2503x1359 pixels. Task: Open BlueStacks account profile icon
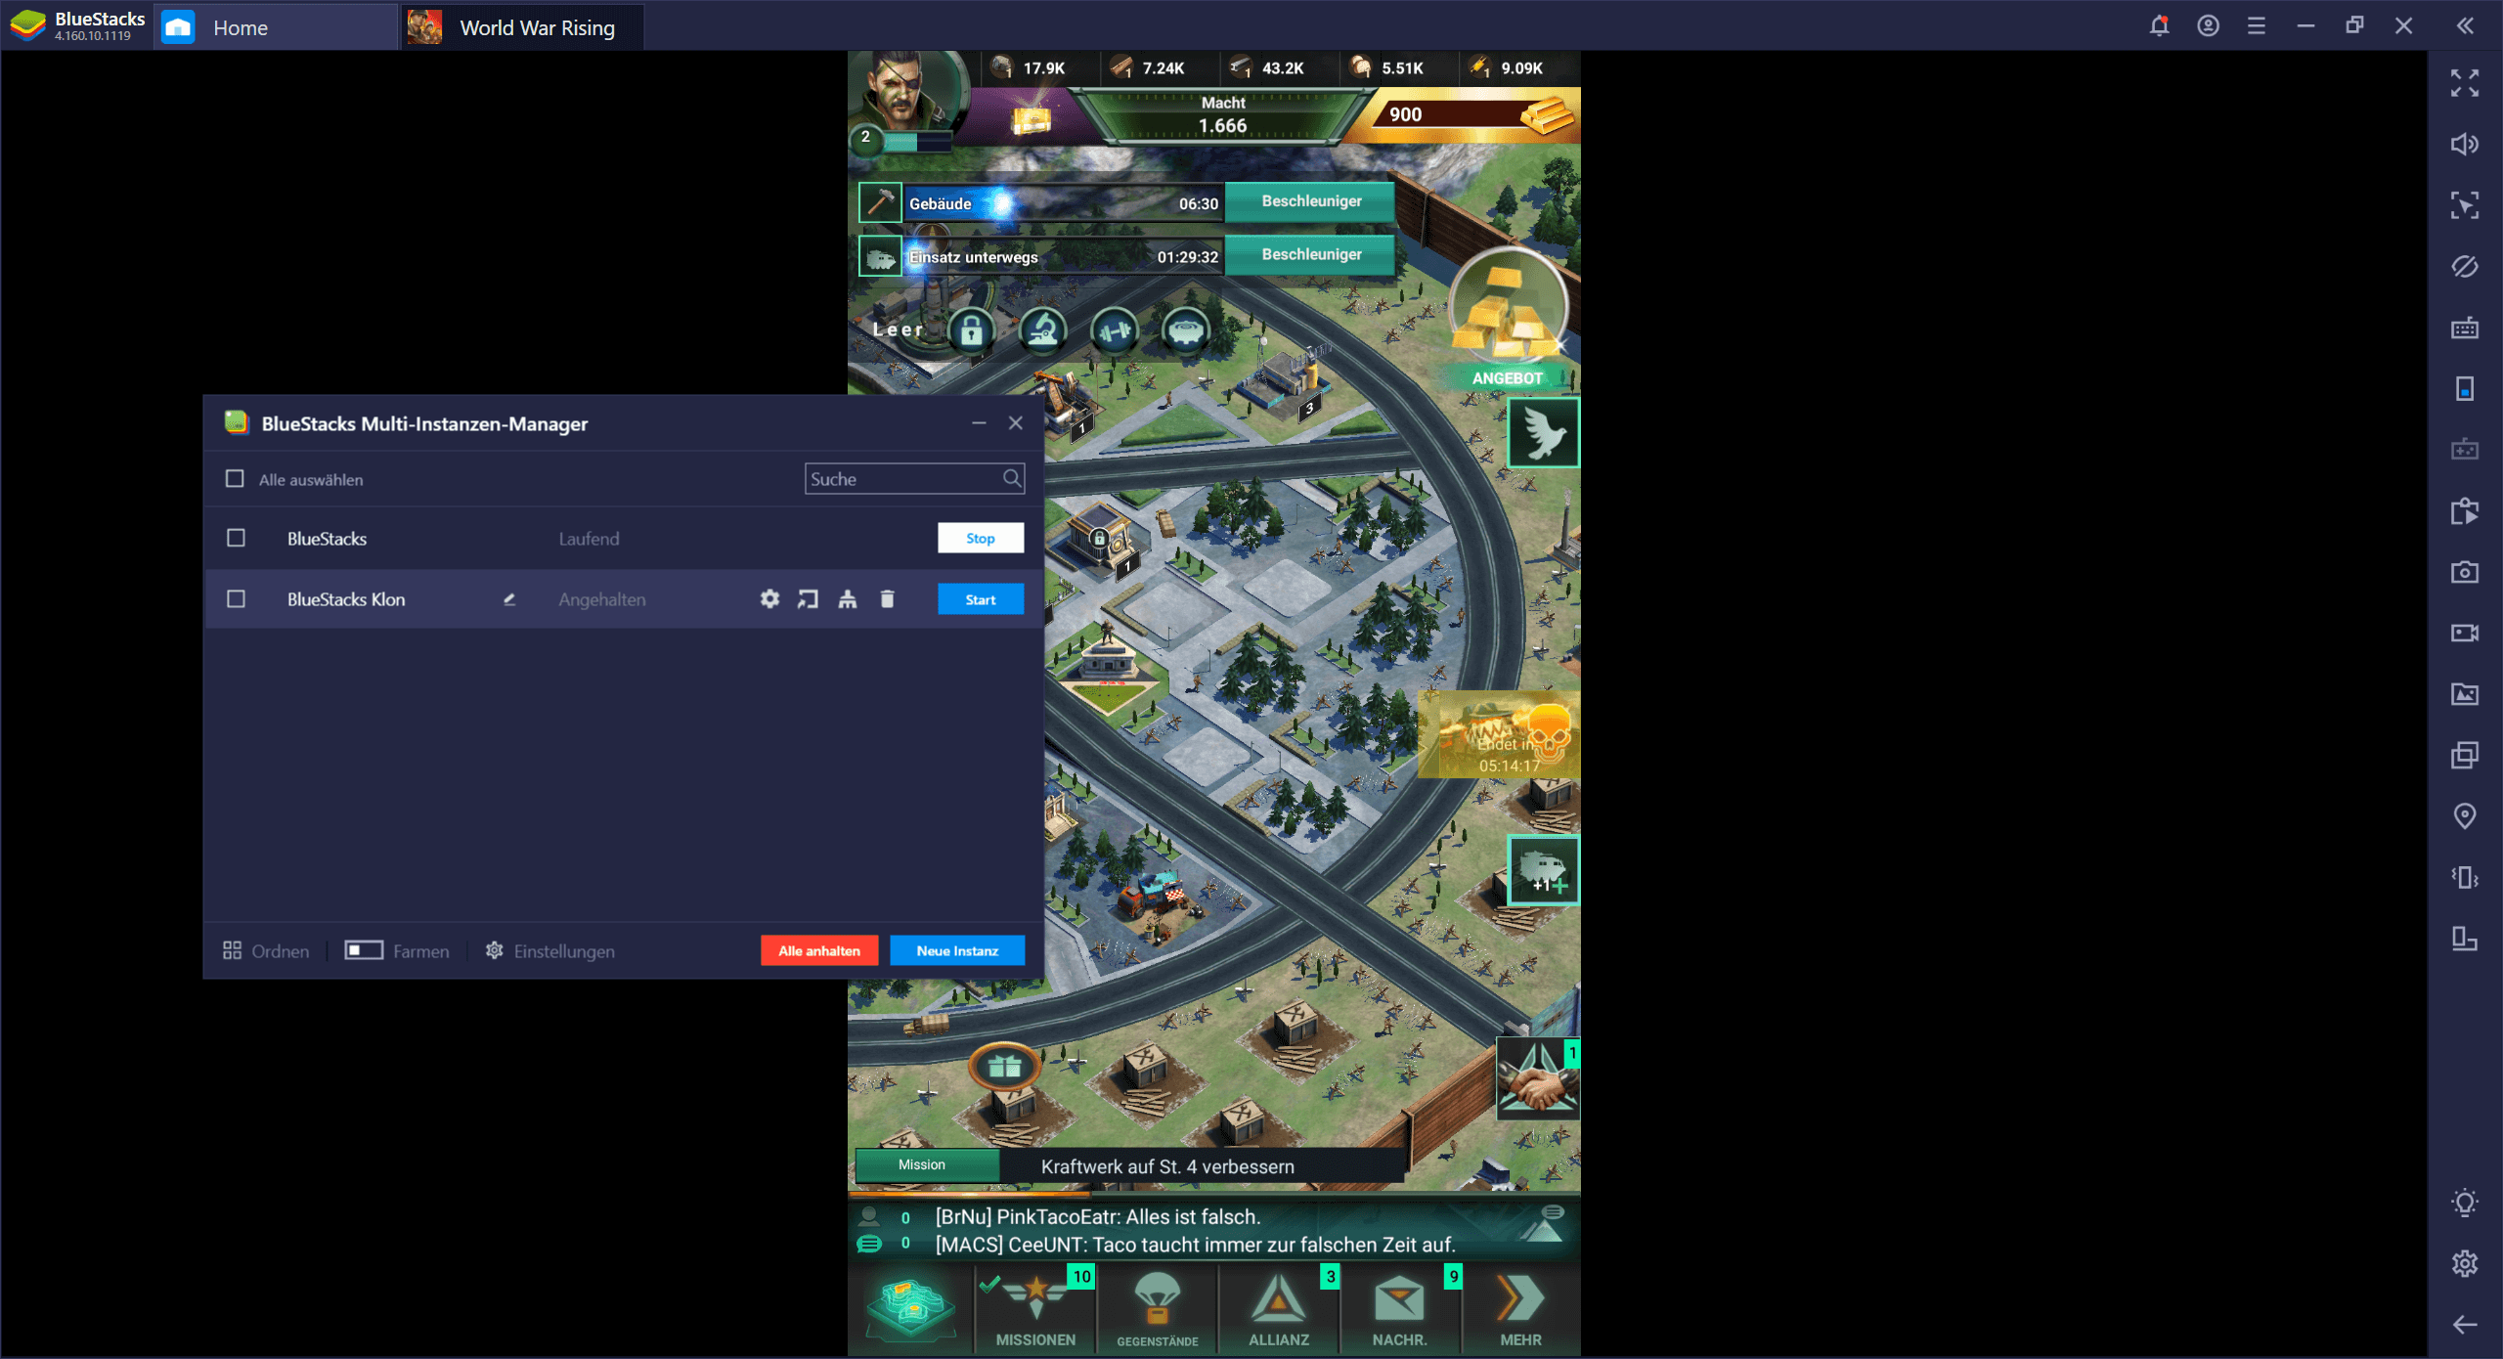(2208, 26)
